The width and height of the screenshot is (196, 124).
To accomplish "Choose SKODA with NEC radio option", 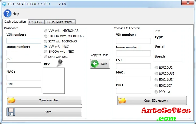I will pos(46,52).
